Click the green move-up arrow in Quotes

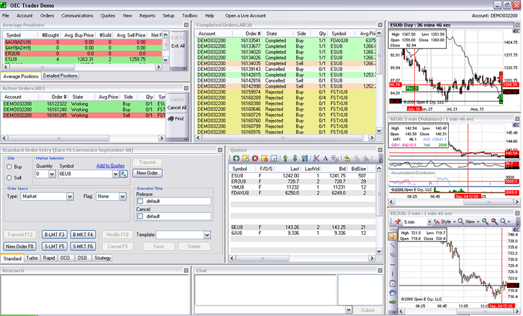click(x=285, y=158)
